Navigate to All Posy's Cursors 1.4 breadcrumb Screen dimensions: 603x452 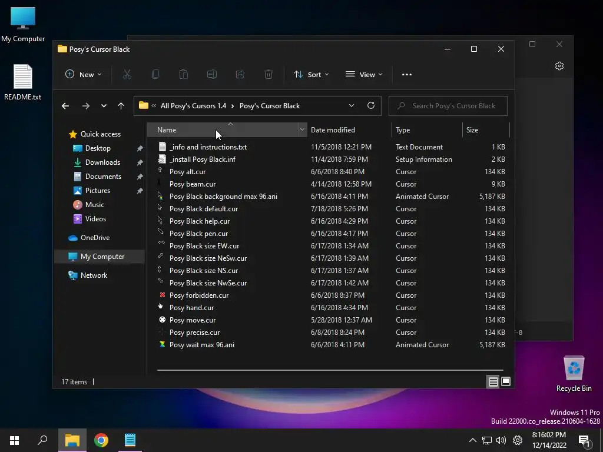pos(193,106)
